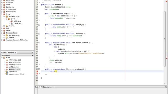Click the coda field icon in Navigator
The width and height of the screenshot is (168, 94).
point(7,74)
